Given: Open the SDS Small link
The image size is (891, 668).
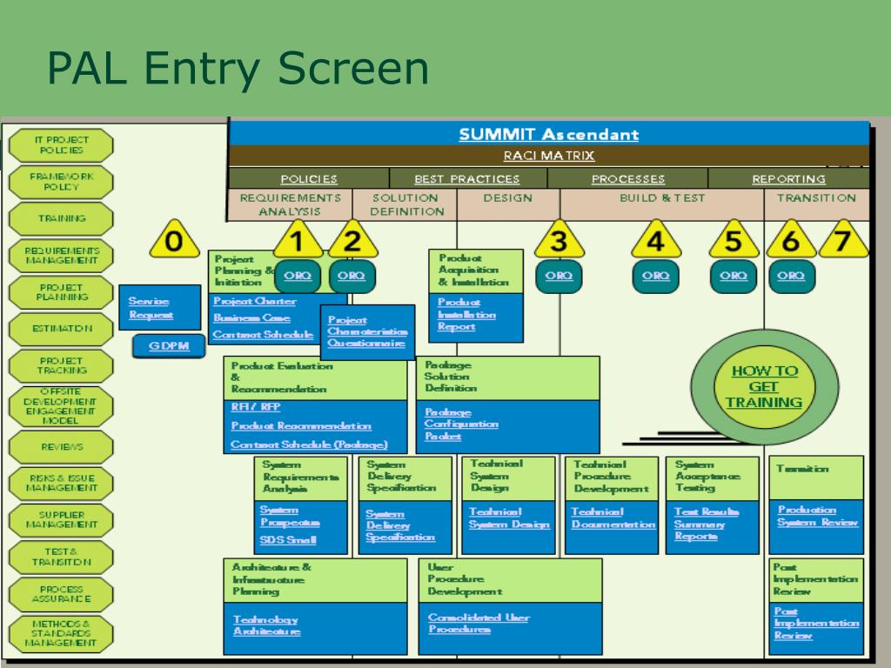Looking at the screenshot, I should (x=287, y=540).
